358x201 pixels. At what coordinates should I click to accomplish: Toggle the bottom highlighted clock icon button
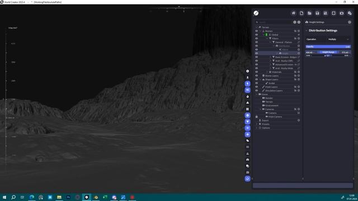coord(247,179)
